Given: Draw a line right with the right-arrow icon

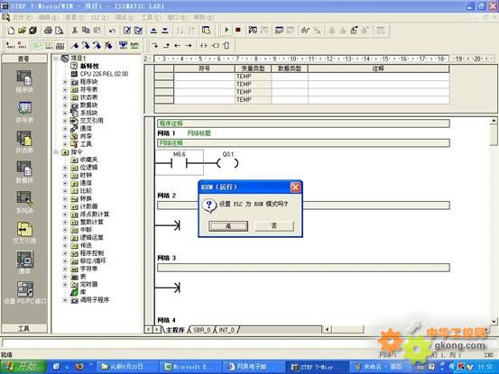Looking at the screenshot, I should pos(189,46).
